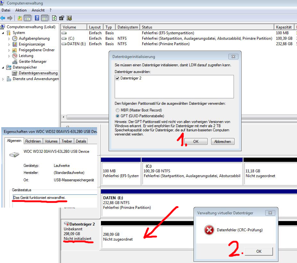Screen dimensions: 297x263
Task: Expand the Aufgabenplanung tree node
Action: pos(10,38)
